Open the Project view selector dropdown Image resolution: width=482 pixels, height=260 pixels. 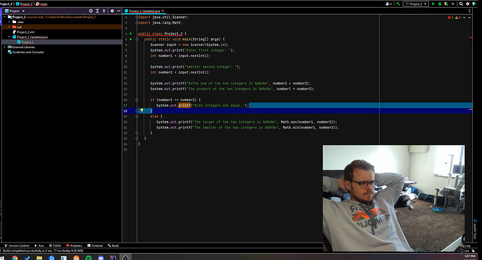point(15,10)
